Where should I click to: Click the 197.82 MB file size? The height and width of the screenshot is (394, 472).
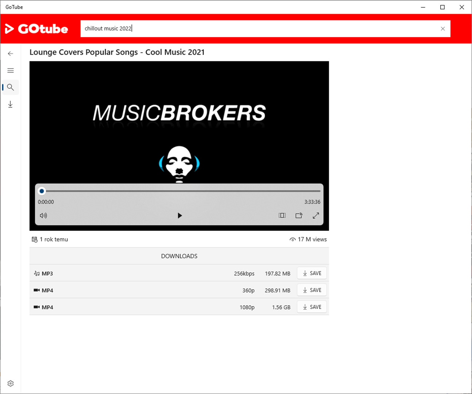pos(278,274)
